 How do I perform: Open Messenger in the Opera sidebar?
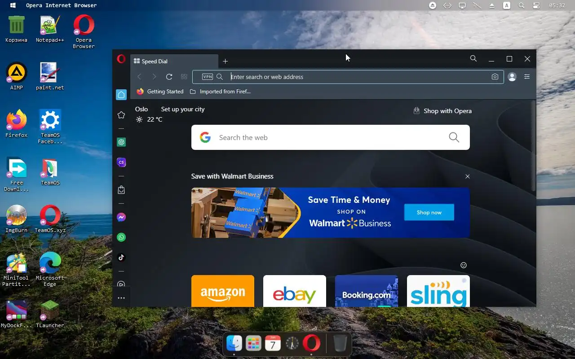[x=121, y=217]
